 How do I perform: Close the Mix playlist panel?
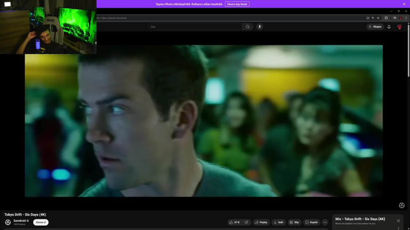(398, 221)
